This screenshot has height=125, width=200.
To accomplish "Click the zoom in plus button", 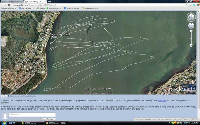I will click(x=191, y=31).
